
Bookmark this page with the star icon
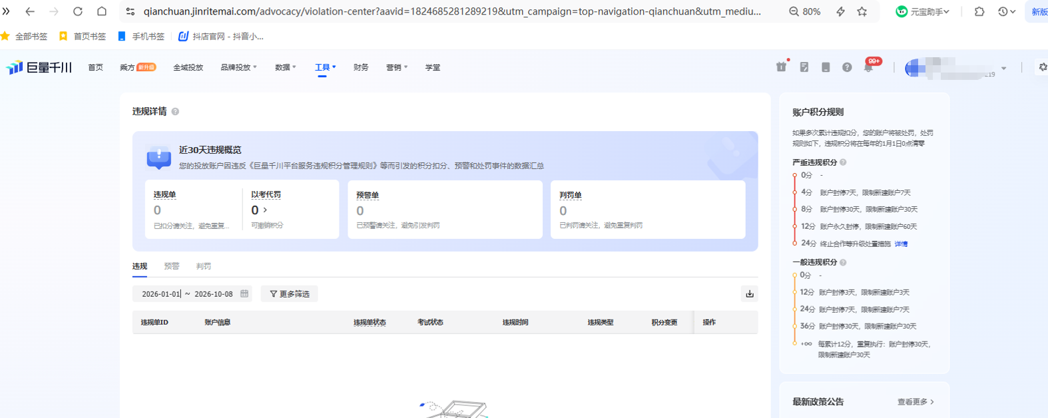pyautogui.click(x=862, y=11)
